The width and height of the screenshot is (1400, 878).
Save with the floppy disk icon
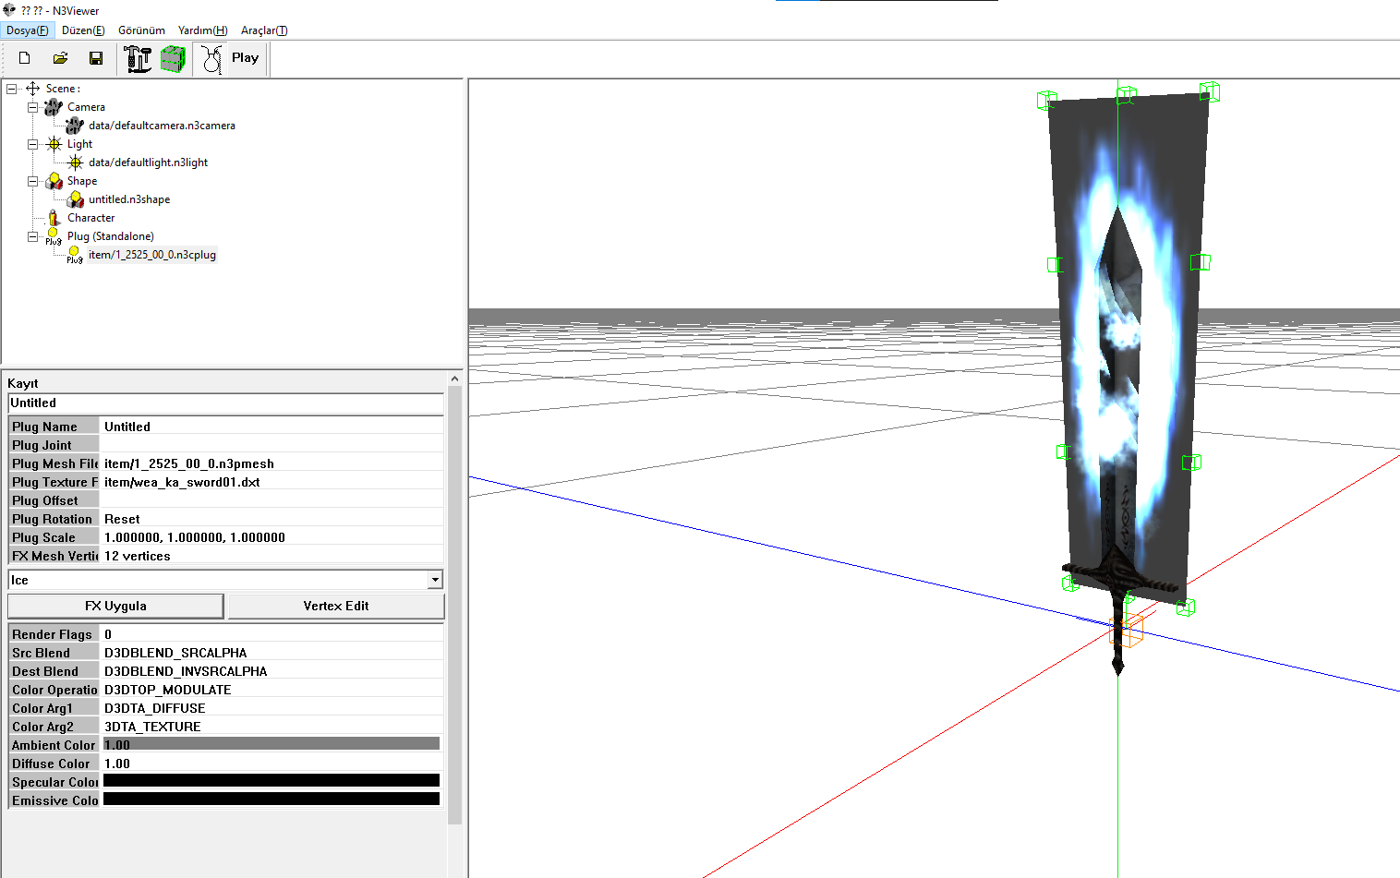96,58
